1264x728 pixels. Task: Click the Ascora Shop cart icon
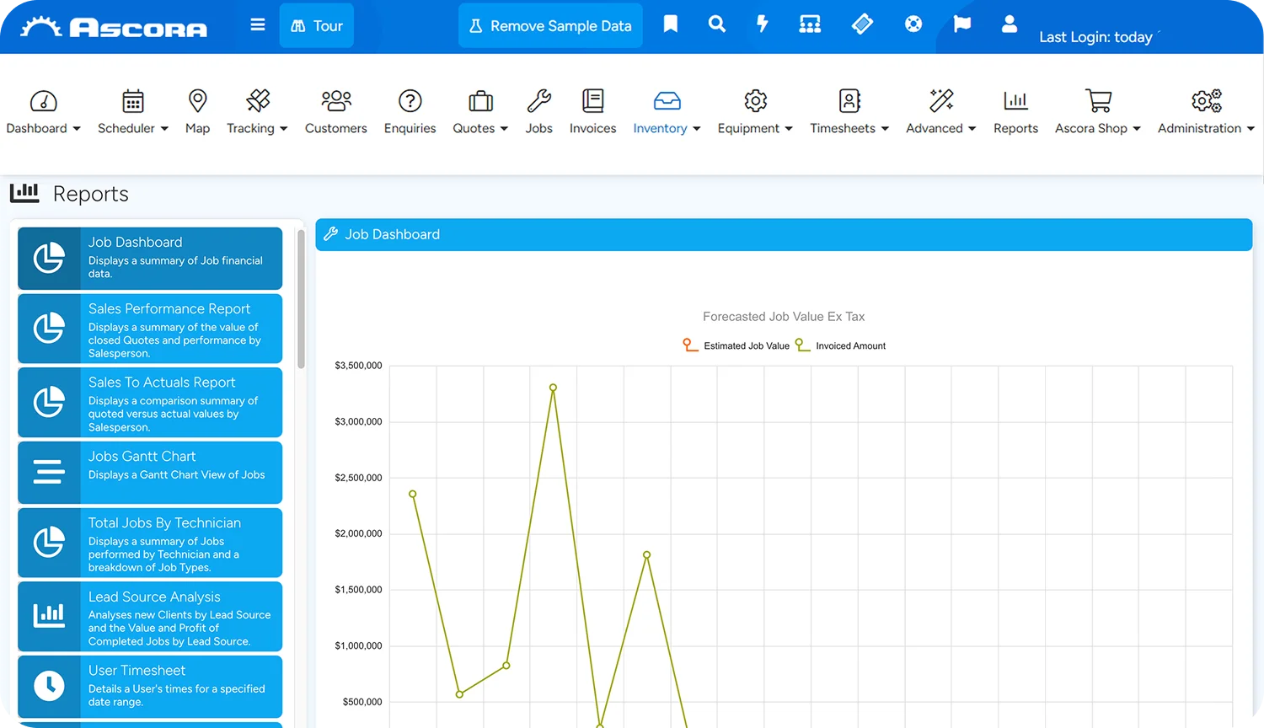point(1098,101)
